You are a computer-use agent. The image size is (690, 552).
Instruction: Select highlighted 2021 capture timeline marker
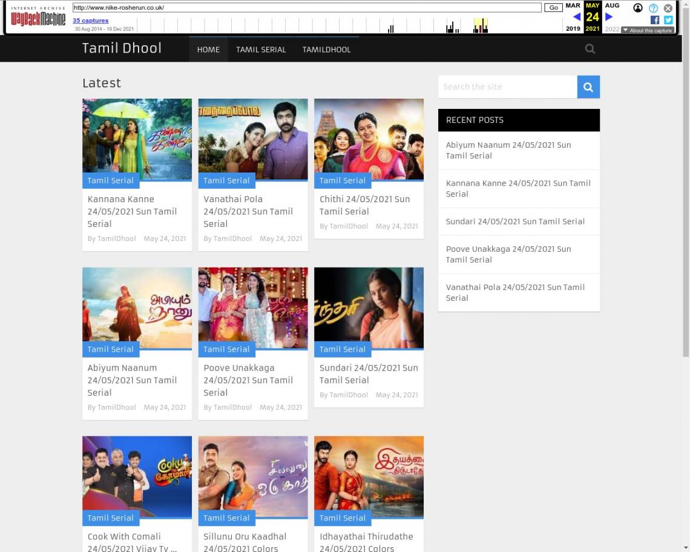481,25
